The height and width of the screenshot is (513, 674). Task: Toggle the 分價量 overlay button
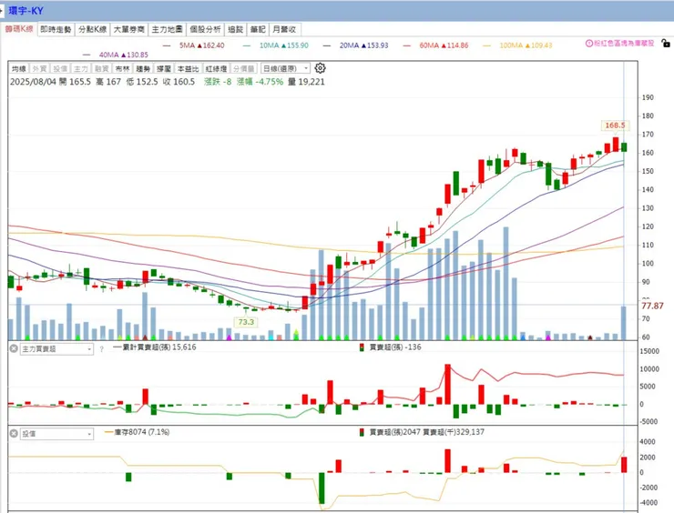[x=244, y=69]
